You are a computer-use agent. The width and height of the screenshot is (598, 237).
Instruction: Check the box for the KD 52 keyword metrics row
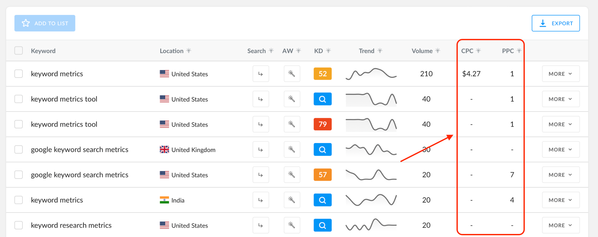[x=19, y=74]
